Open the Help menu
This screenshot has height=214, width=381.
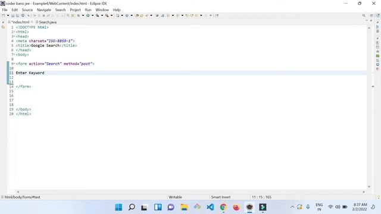coord(117,10)
